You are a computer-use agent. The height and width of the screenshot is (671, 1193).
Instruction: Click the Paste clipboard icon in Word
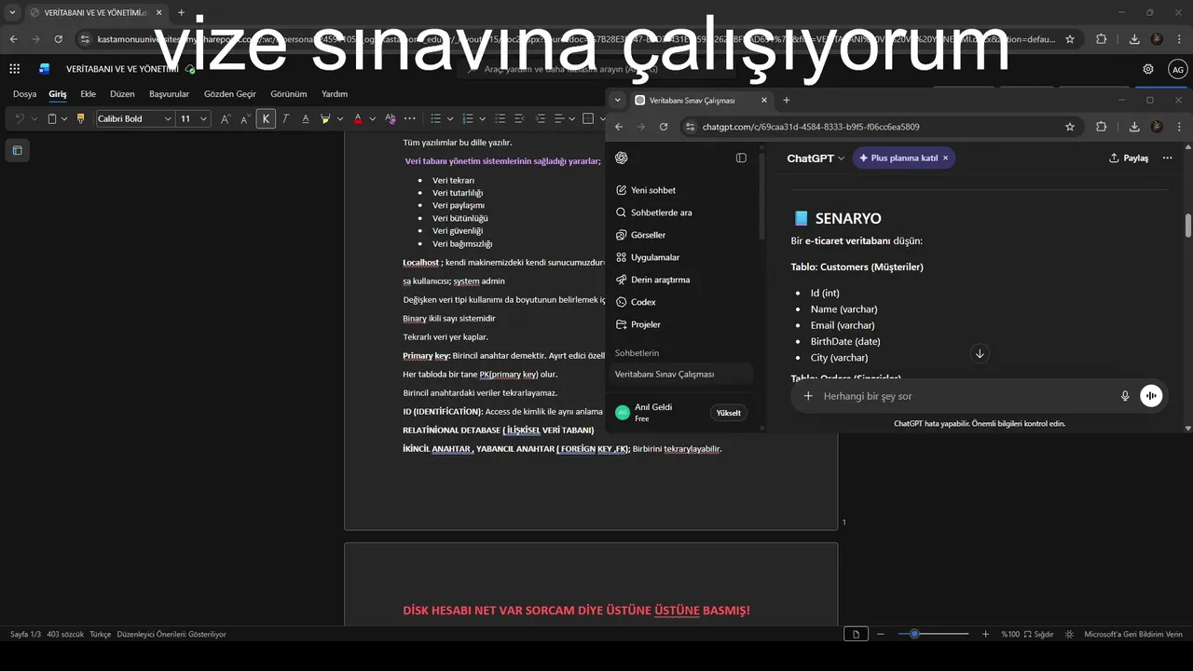point(51,118)
